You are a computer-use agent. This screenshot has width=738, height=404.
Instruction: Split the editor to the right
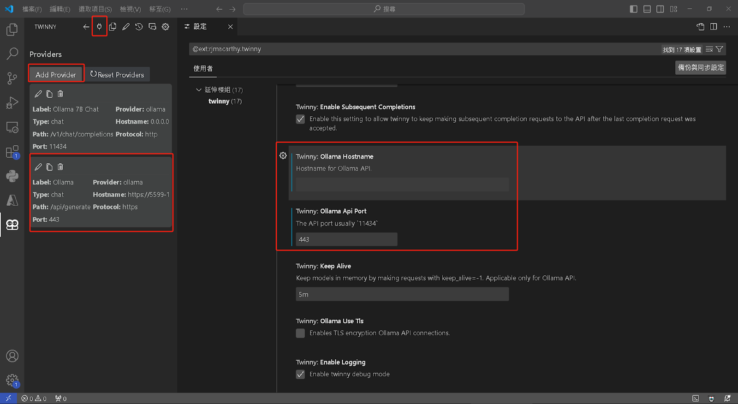click(714, 27)
